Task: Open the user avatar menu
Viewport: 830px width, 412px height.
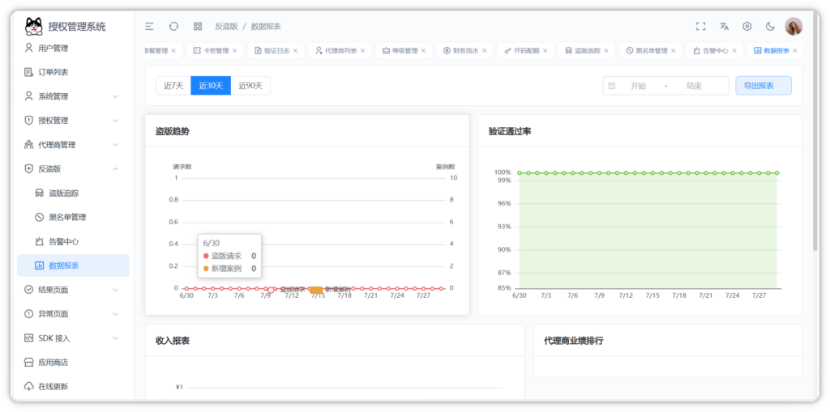Action: click(794, 27)
